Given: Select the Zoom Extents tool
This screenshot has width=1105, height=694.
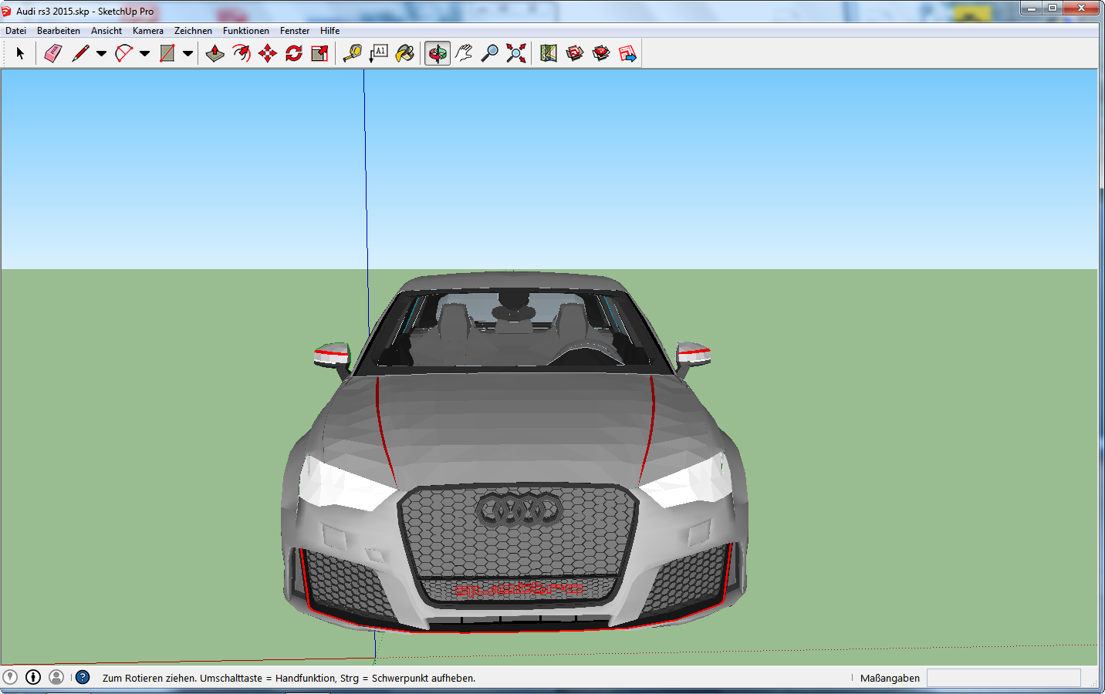Looking at the screenshot, I should (x=516, y=53).
